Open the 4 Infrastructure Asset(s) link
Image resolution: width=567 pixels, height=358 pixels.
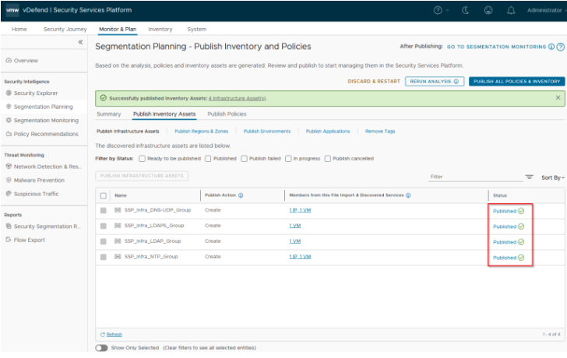tap(237, 98)
